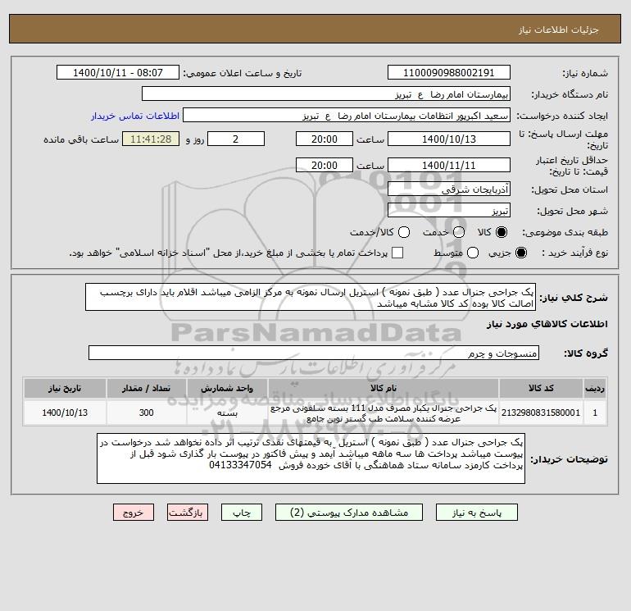This screenshot has height=611, width=631.
Task: Click the بازگشت back button
Action: point(188,513)
